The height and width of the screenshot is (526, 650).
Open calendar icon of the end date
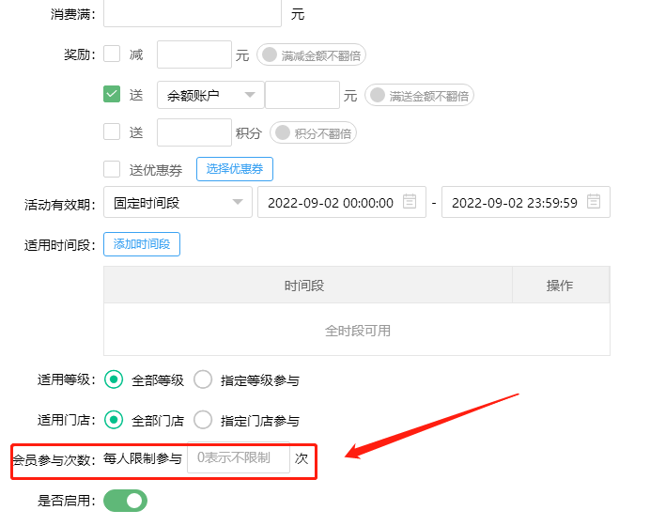coord(594,202)
